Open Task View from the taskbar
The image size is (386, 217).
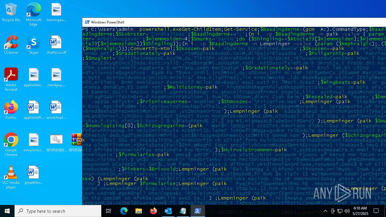[109, 211]
